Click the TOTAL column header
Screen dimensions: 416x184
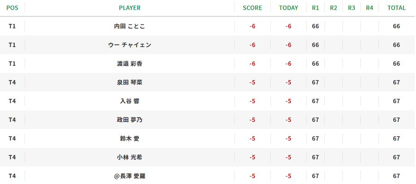click(x=397, y=8)
